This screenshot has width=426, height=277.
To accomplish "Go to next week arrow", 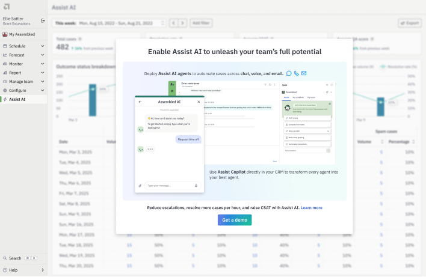I will (x=182, y=23).
